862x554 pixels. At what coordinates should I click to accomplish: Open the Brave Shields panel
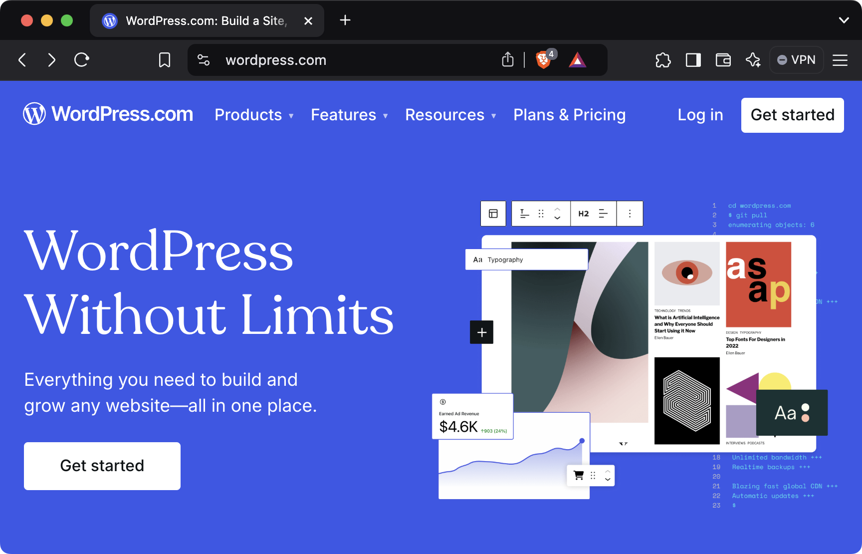coord(544,60)
